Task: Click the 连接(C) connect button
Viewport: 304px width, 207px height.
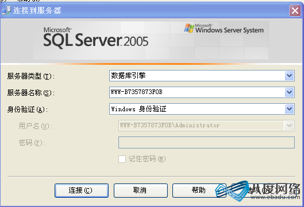Action: coord(82,190)
